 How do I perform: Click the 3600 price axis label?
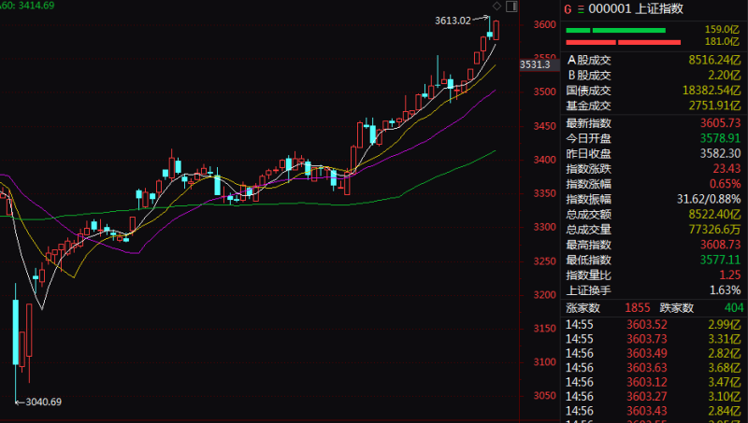[545, 24]
